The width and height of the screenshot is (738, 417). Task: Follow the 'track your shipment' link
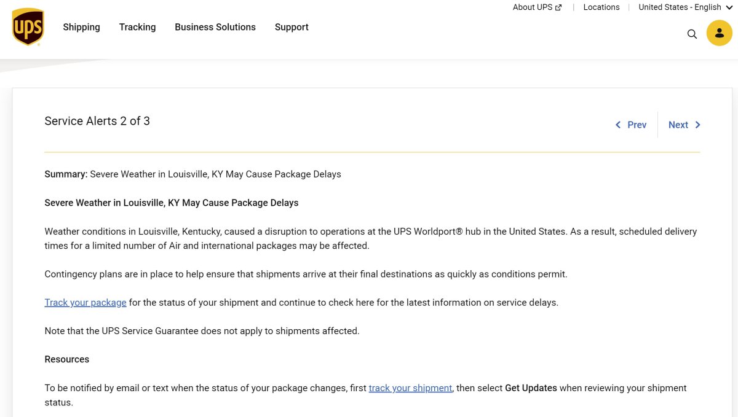410,388
